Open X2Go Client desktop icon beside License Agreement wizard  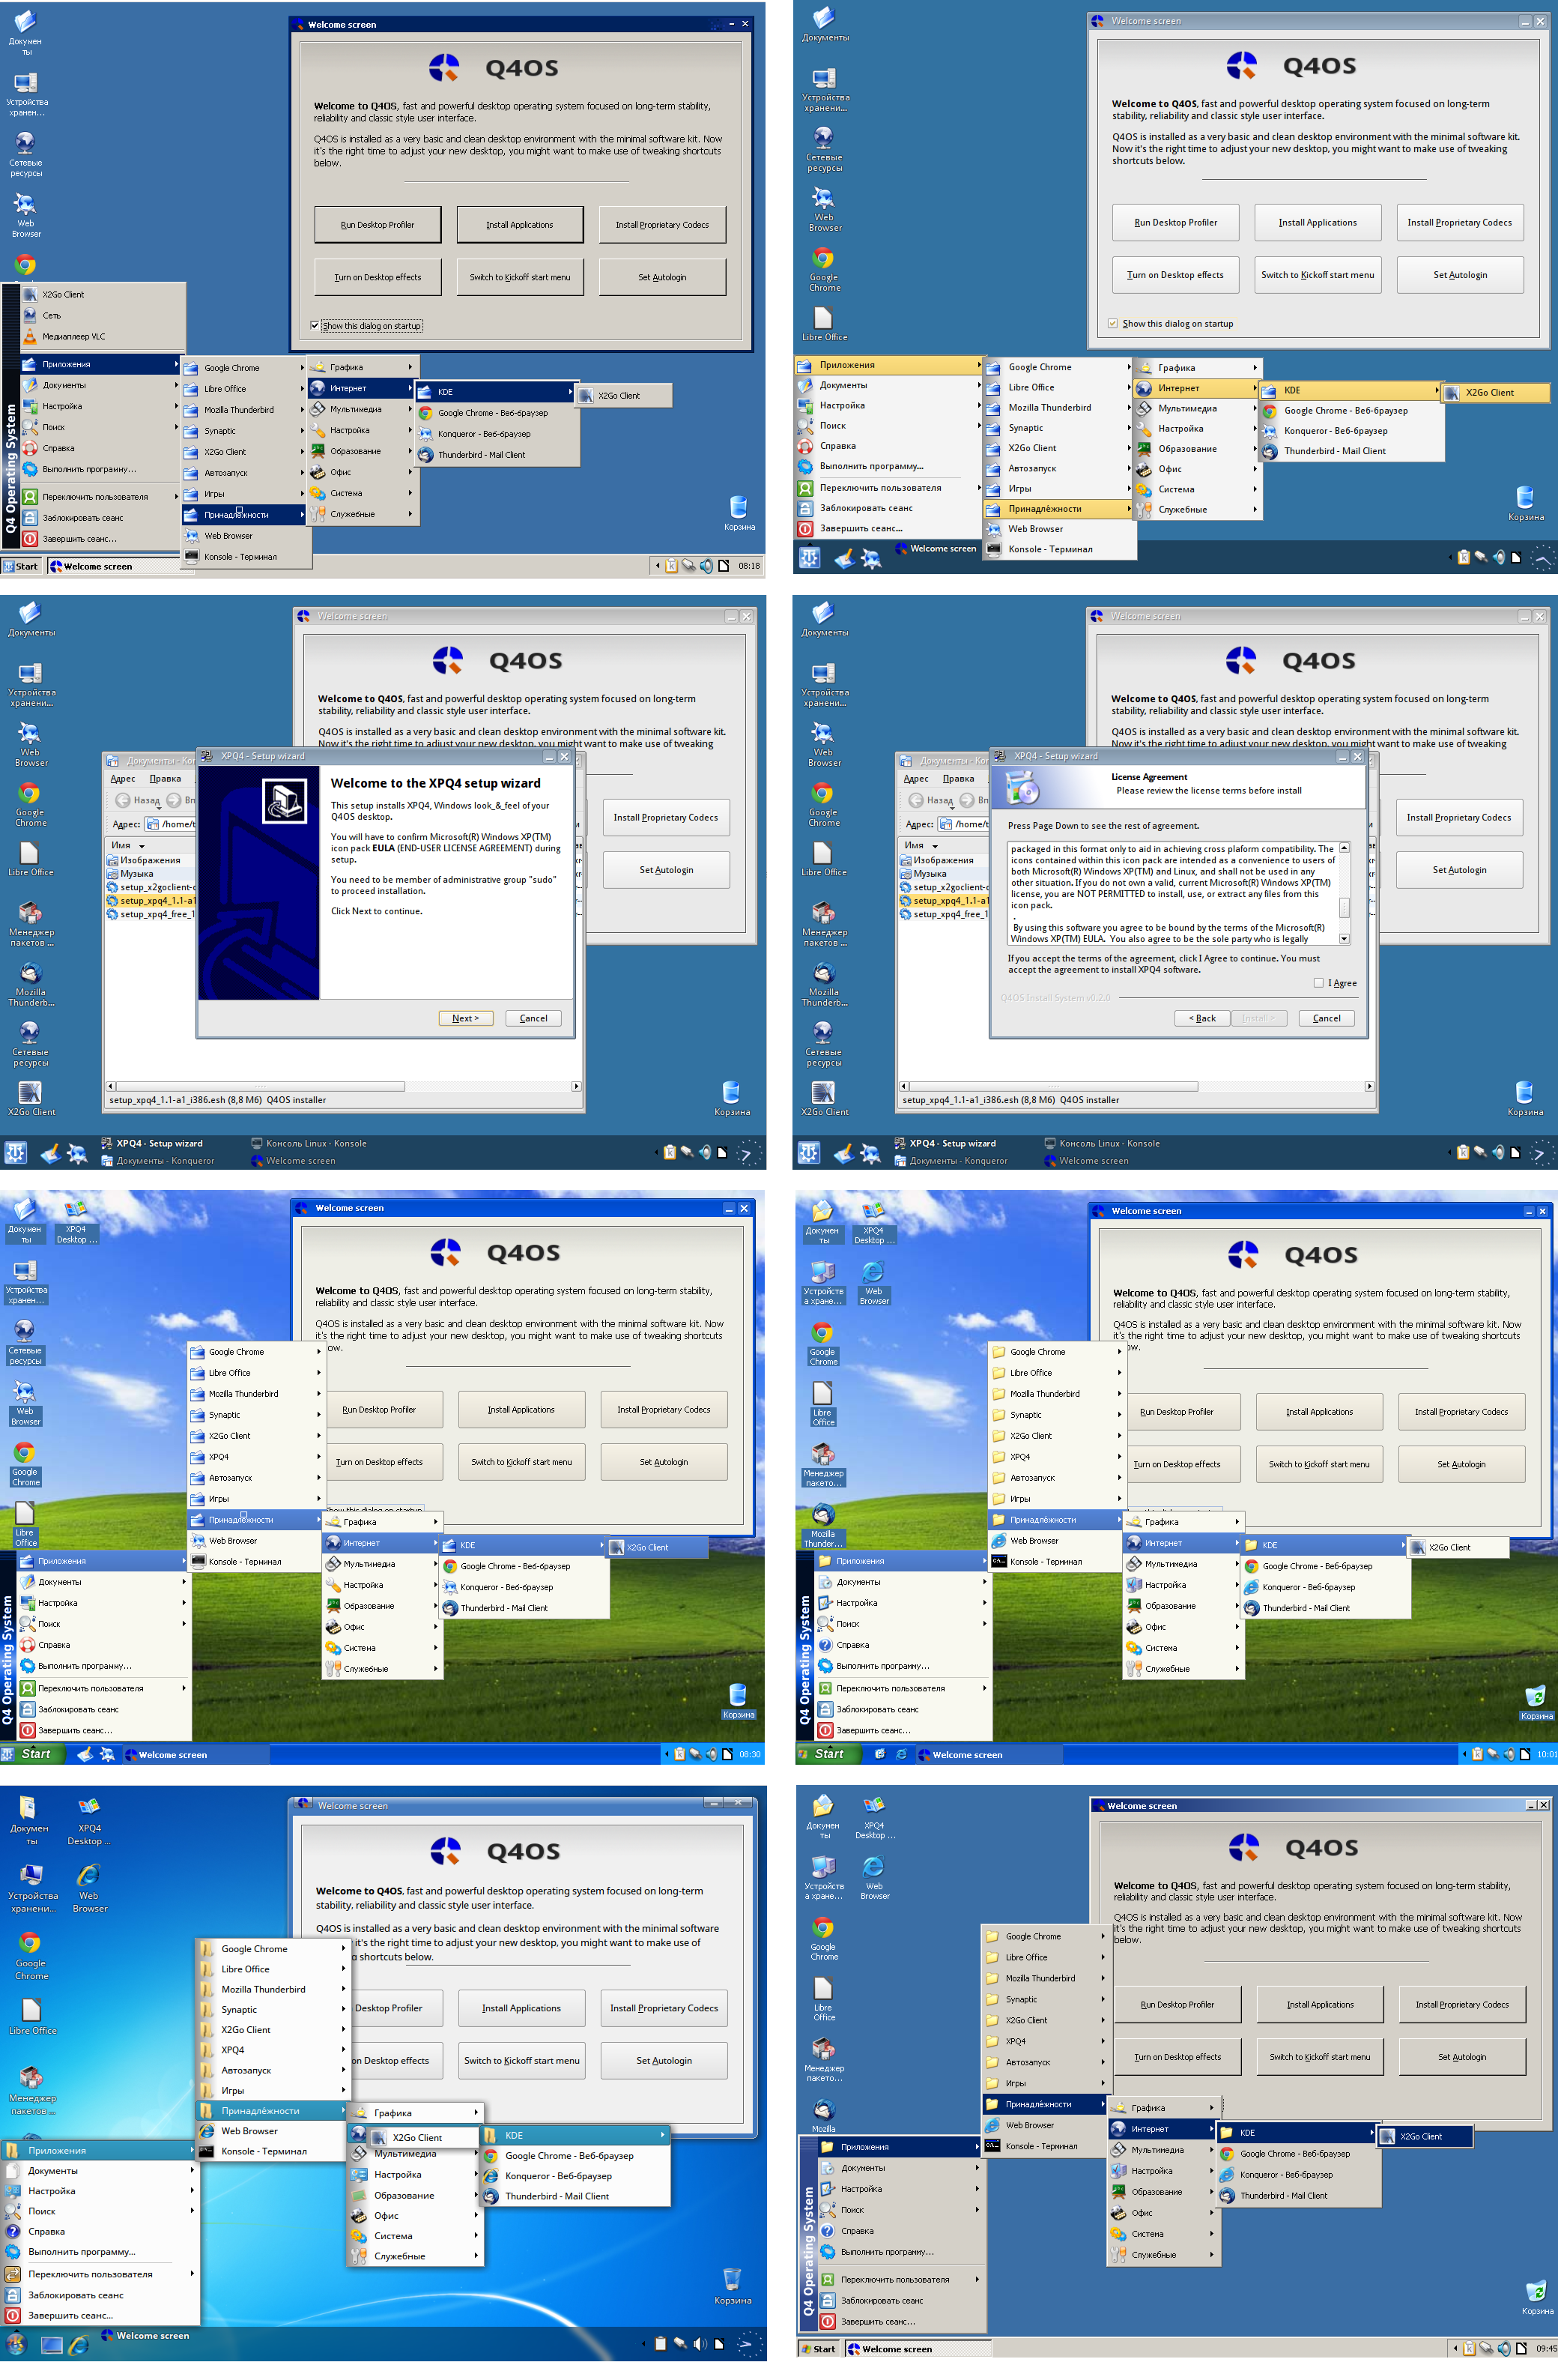pos(825,1098)
